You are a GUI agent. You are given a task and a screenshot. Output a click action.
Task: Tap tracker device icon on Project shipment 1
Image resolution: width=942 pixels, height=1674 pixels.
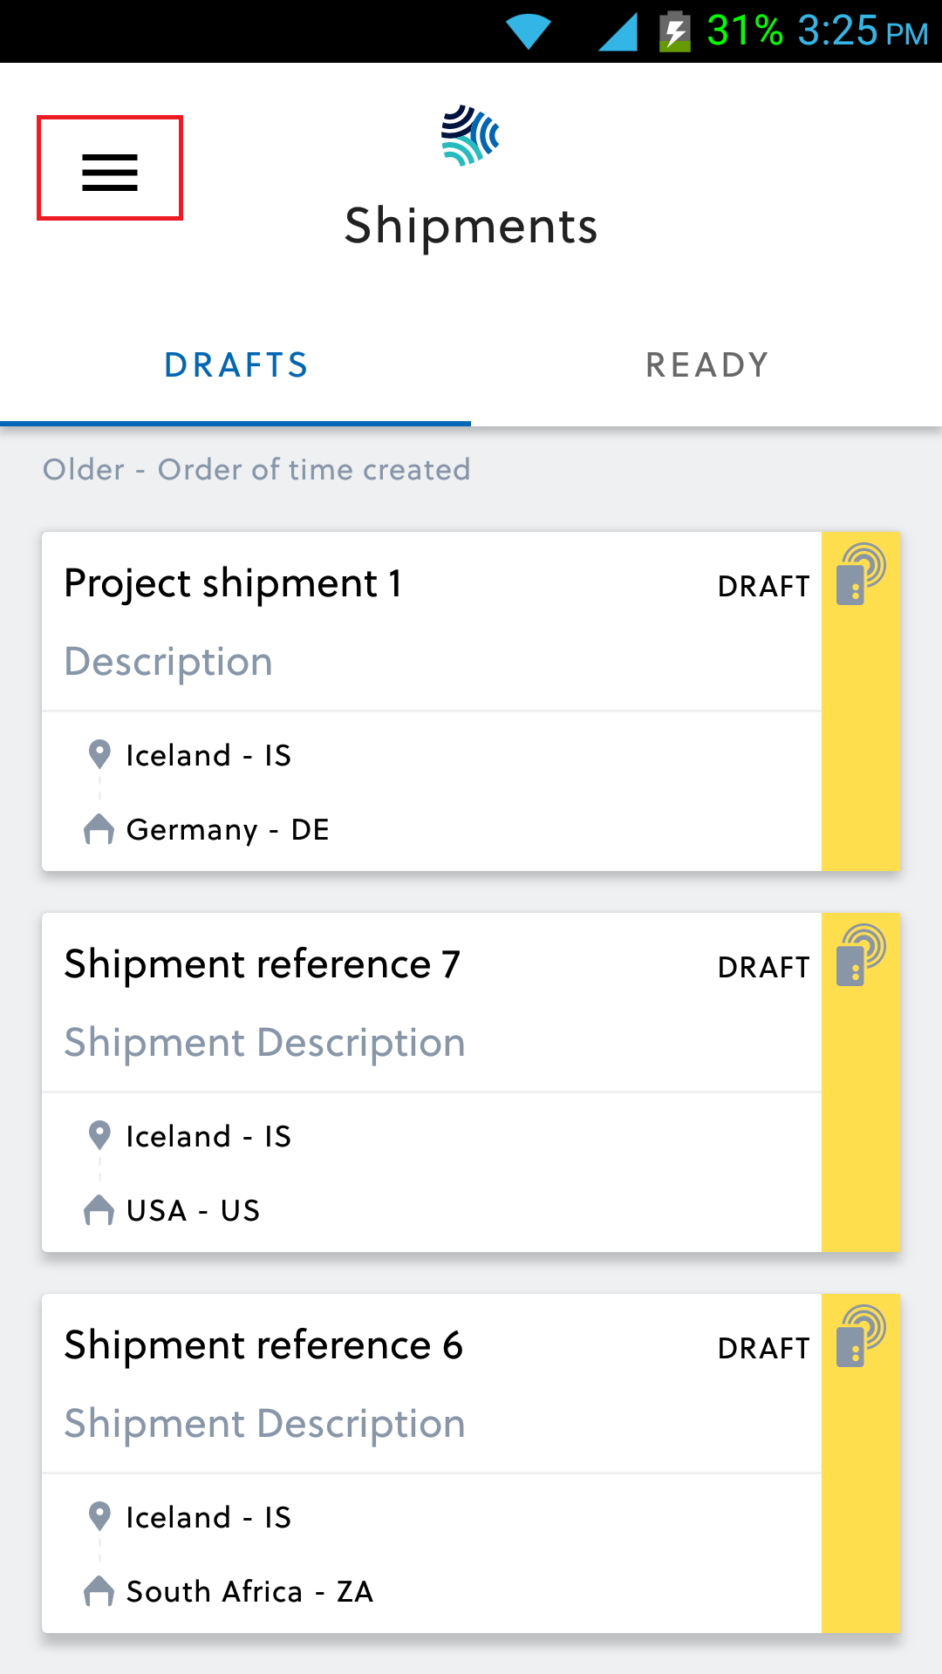tap(861, 573)
